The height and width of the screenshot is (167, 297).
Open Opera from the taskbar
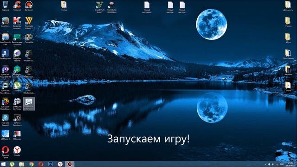(41, 164)
